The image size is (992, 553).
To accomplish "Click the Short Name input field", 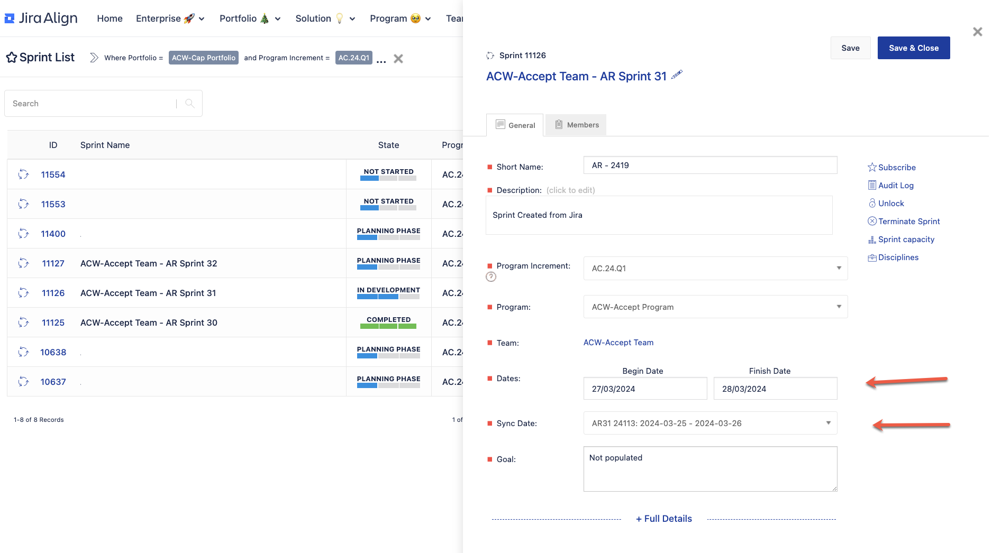I will pyautogui.click(x=710, y=165).
